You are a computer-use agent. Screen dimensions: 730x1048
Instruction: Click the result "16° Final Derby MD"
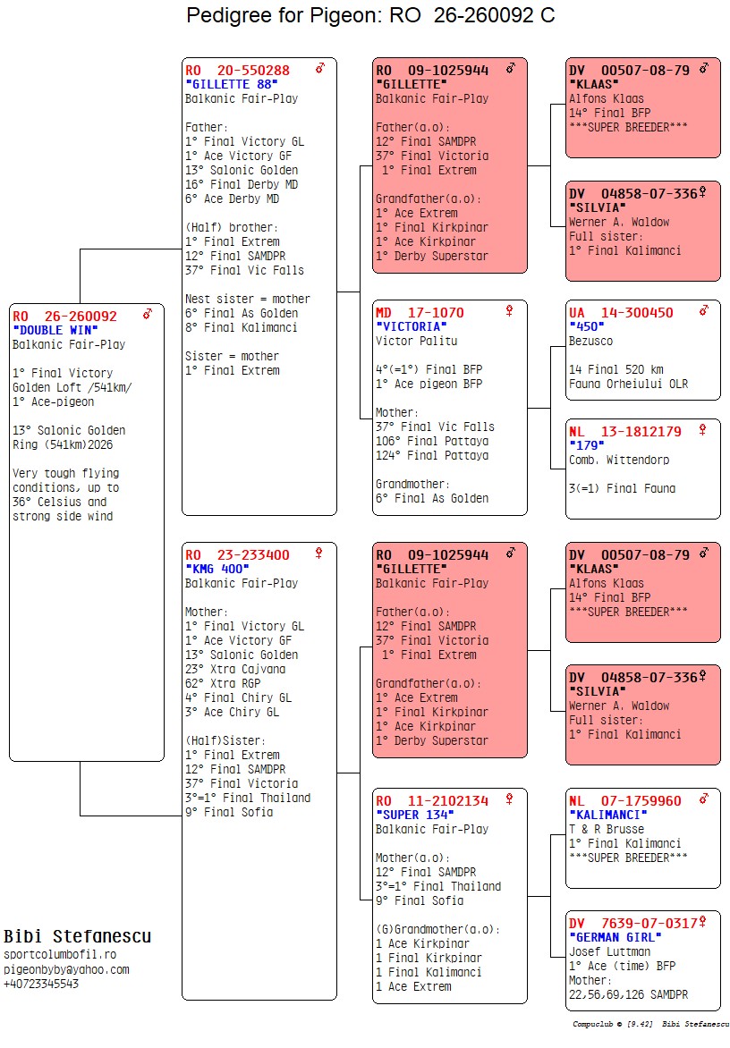pyautogui.click(x=242, y=184)
